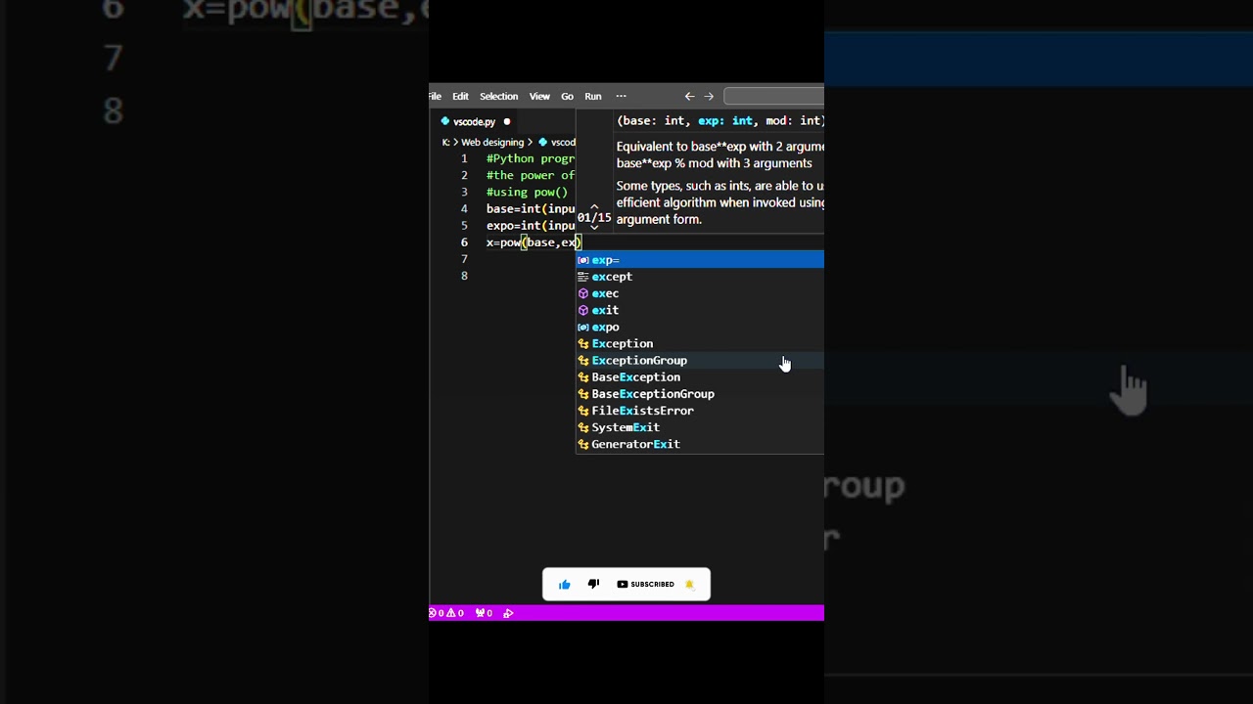Choose the Exception class suggestion
Image resolution: width=1253 pixels, height=704 pixels.
[x=700, y=343]
